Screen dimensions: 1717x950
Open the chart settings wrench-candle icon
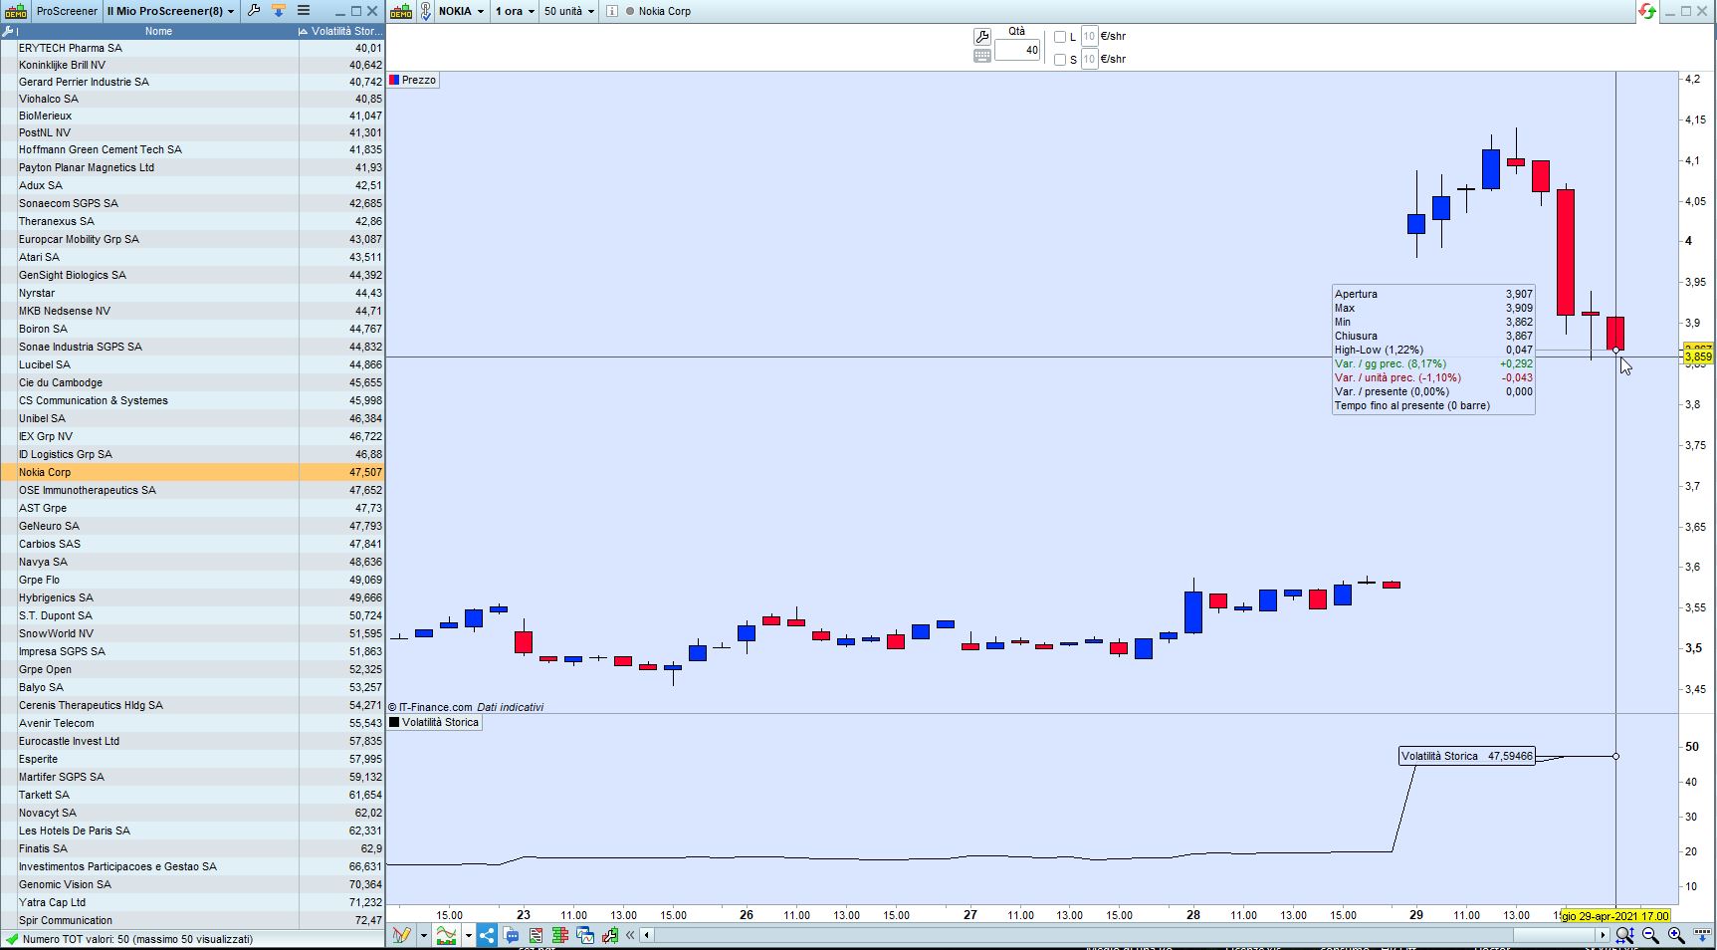point(609,935)
